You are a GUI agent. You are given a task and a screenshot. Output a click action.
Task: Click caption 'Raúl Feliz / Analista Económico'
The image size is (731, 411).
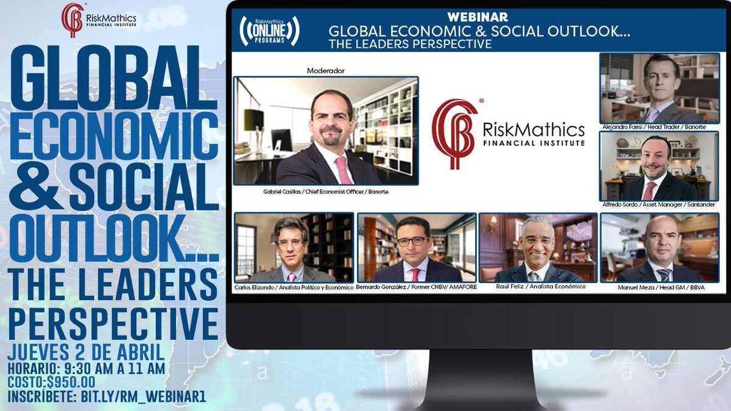coord(541,286)
